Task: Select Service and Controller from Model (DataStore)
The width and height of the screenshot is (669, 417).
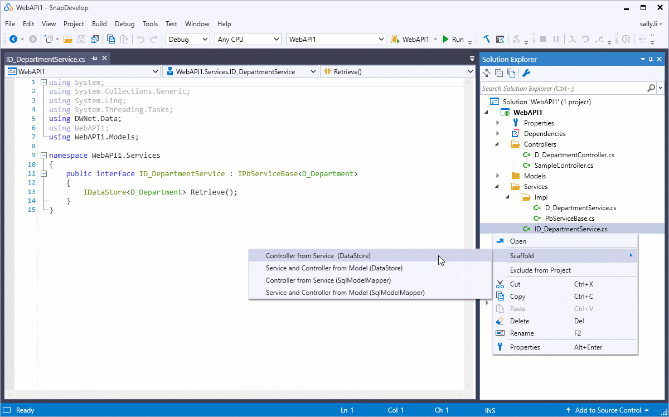Action: [x=370, y=268]
